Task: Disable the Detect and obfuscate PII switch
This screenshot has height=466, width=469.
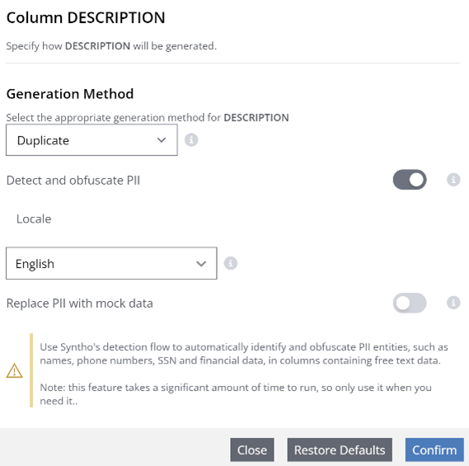Action: (x=410, y=180)
